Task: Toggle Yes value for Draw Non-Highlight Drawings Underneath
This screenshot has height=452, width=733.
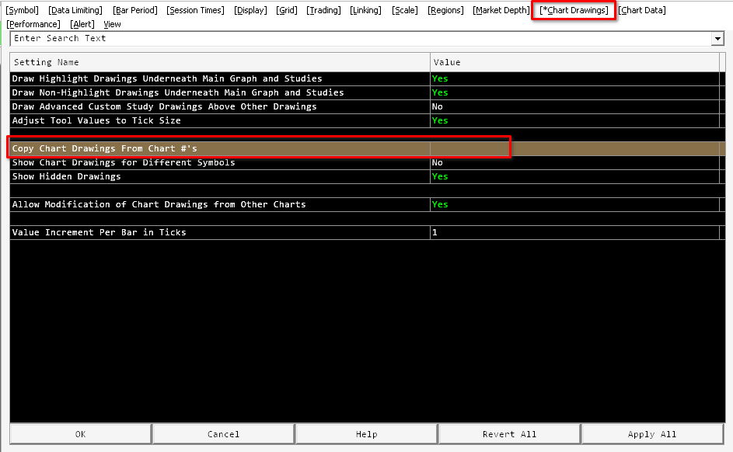Action: (x=574, y=92)
